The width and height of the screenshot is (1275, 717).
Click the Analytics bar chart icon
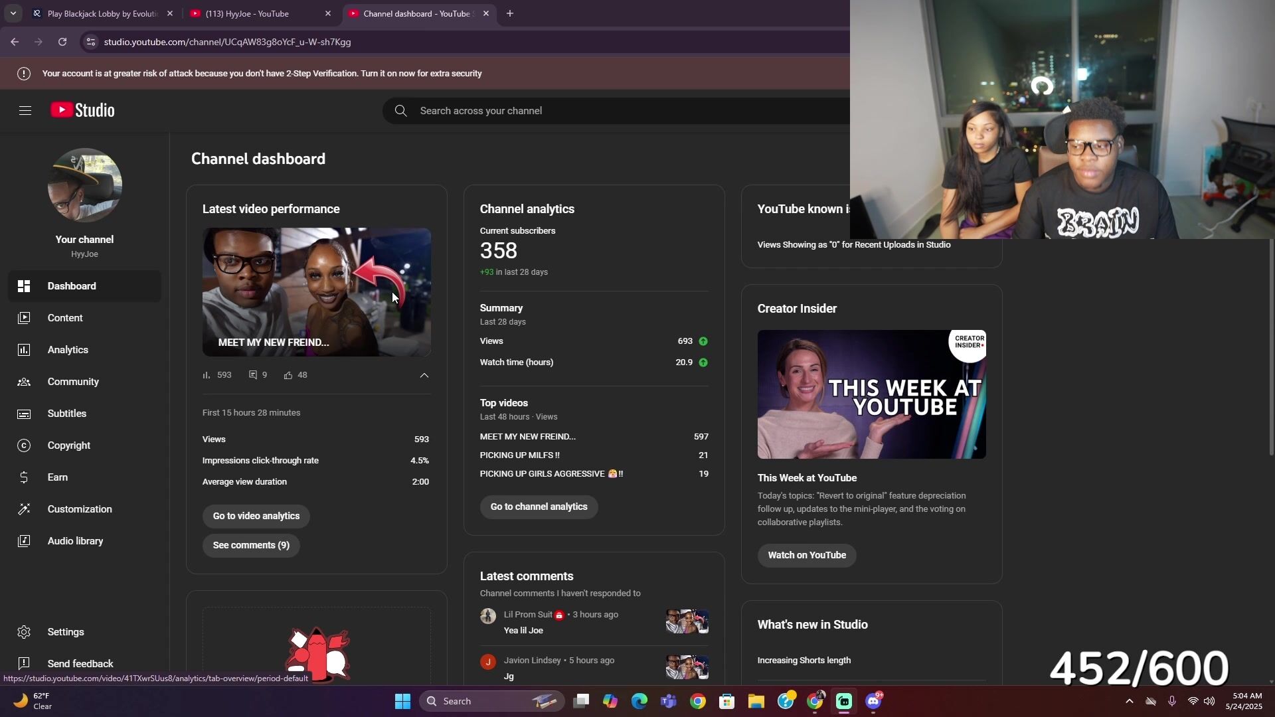coord(24,350)
